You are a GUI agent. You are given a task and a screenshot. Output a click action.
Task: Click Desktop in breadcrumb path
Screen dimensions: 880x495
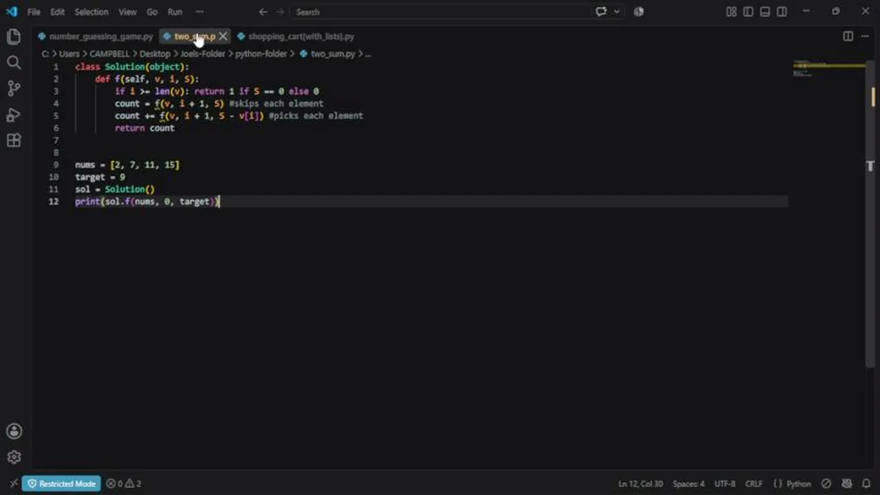pos(155,54)
